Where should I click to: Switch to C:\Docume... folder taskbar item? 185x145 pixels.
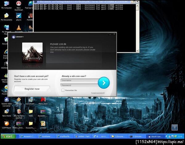[x=119, y=136]
